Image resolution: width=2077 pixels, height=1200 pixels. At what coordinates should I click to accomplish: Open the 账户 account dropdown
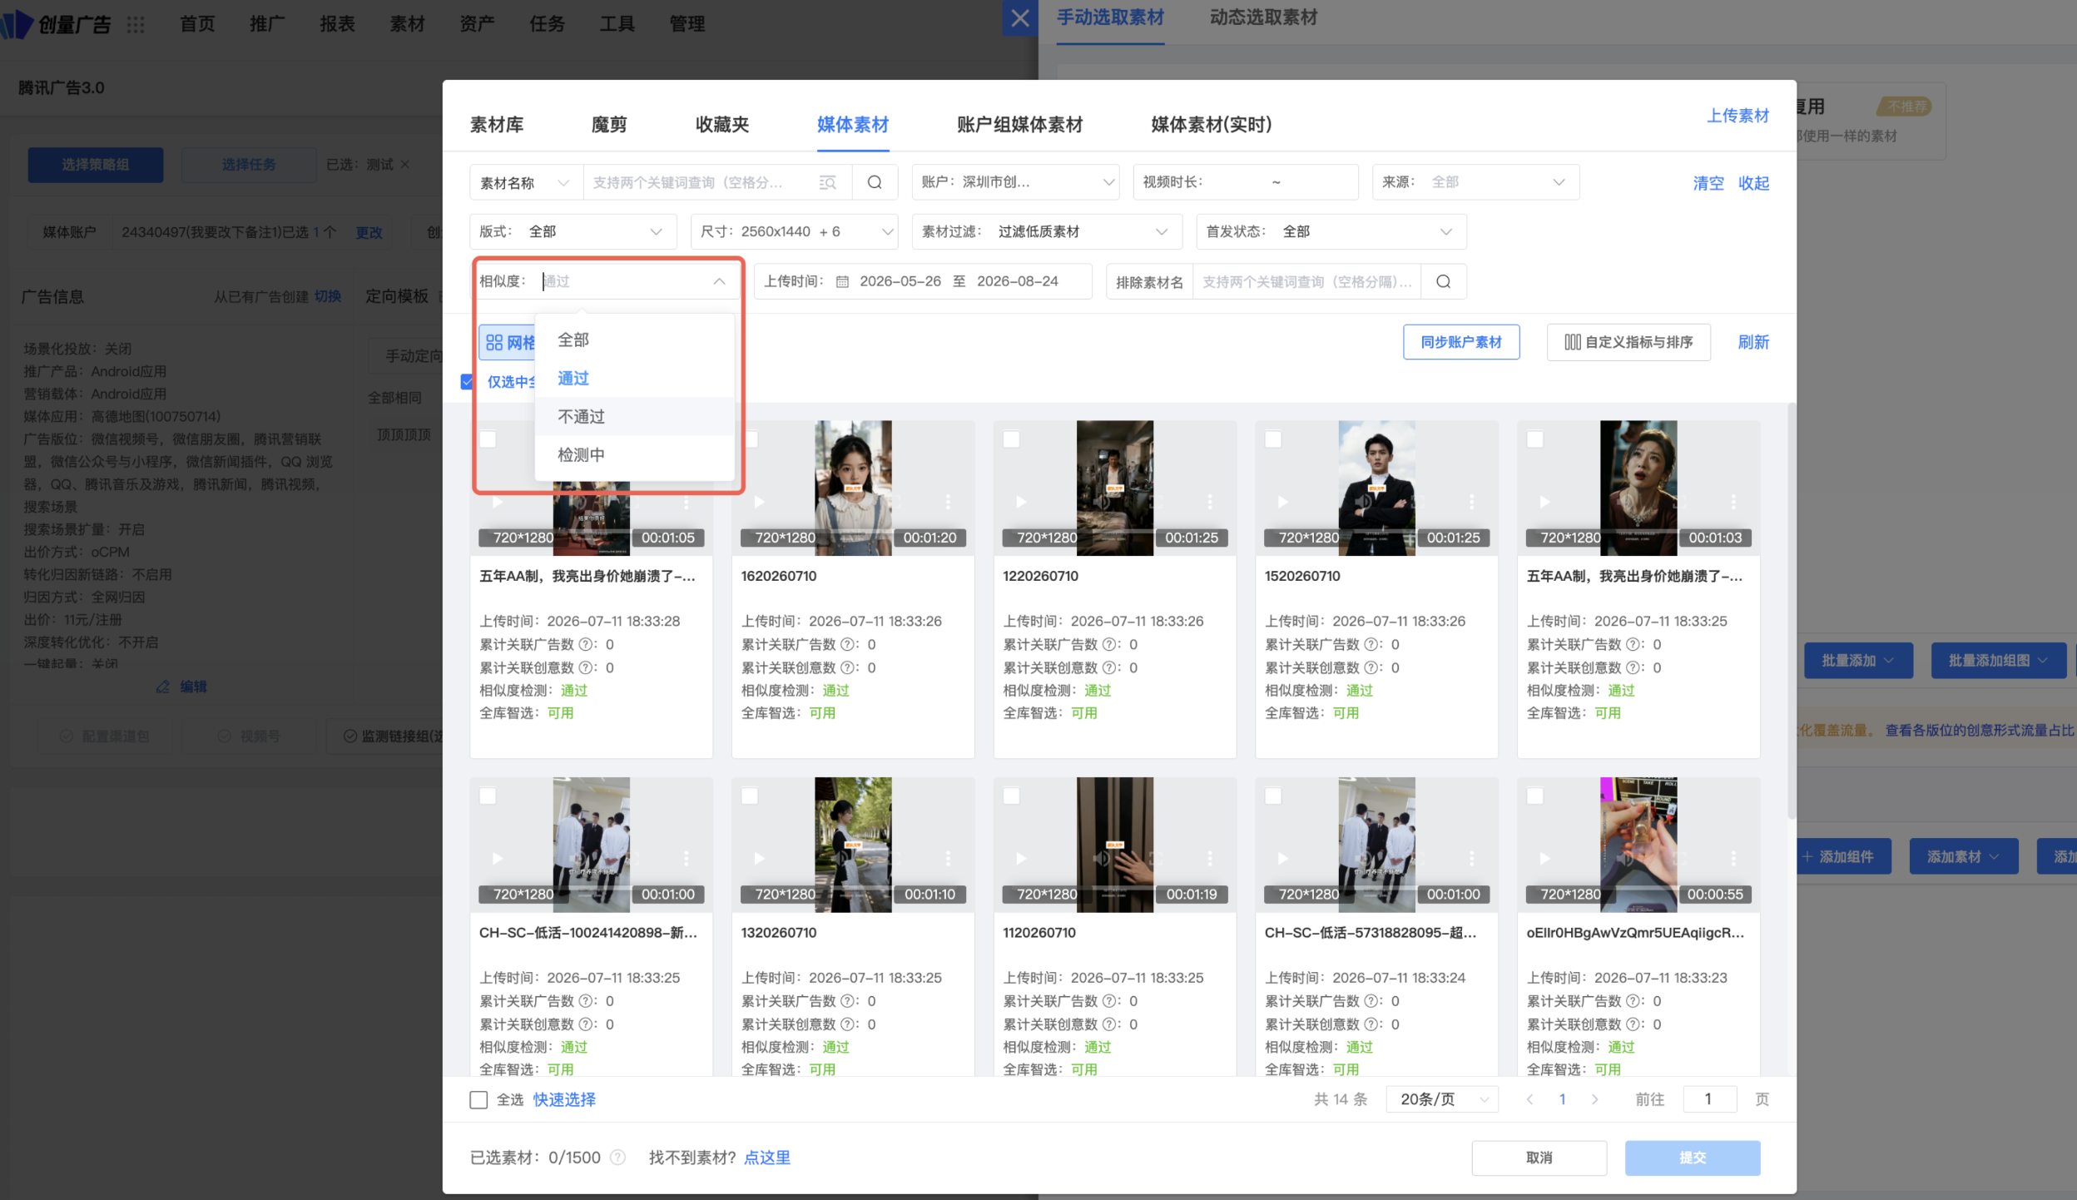[x=1016, y=182]
